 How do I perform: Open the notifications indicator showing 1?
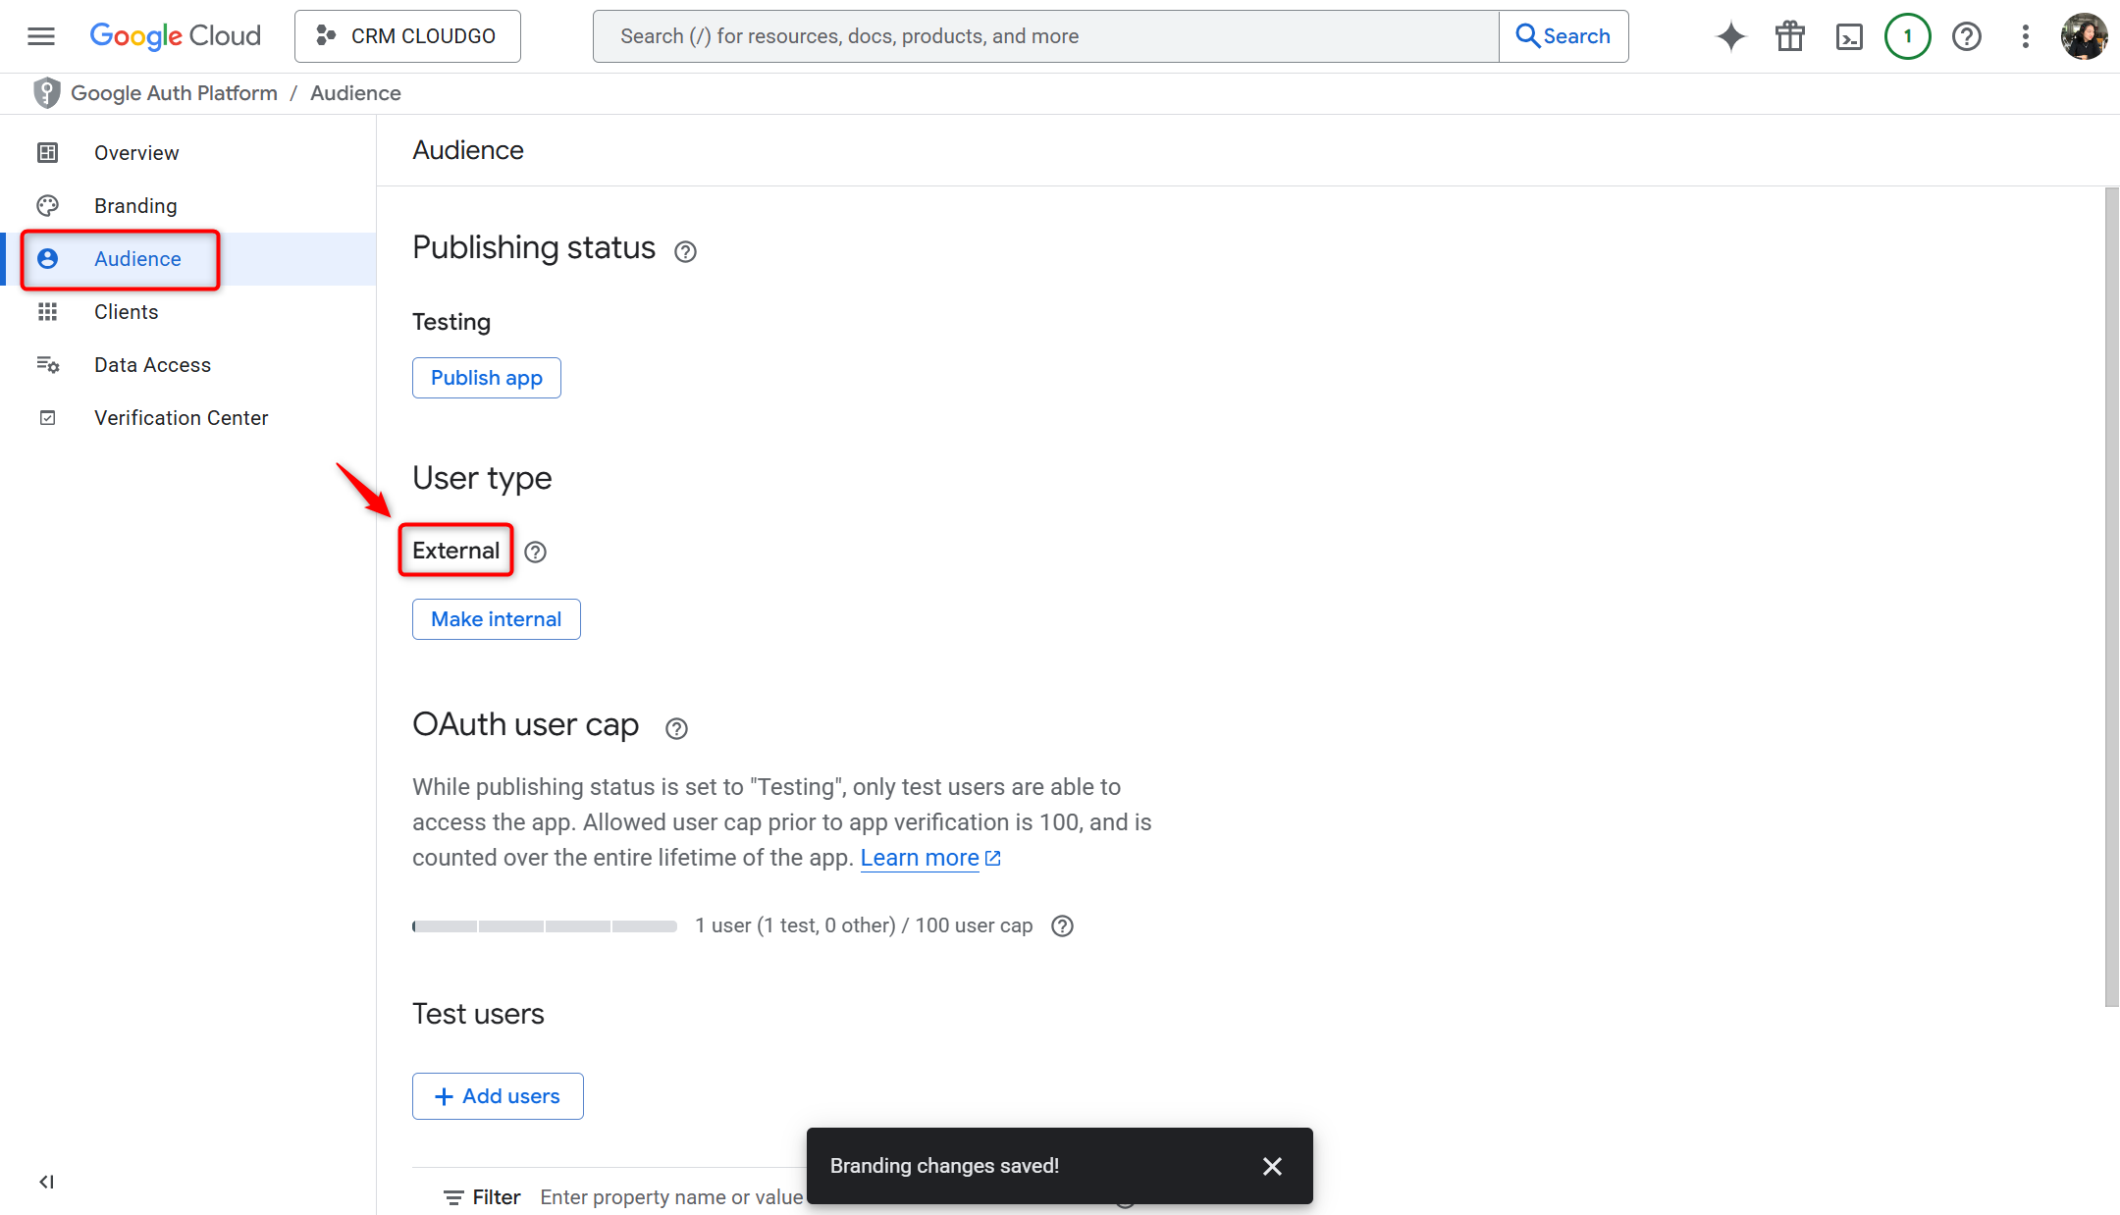point(1907,35)
